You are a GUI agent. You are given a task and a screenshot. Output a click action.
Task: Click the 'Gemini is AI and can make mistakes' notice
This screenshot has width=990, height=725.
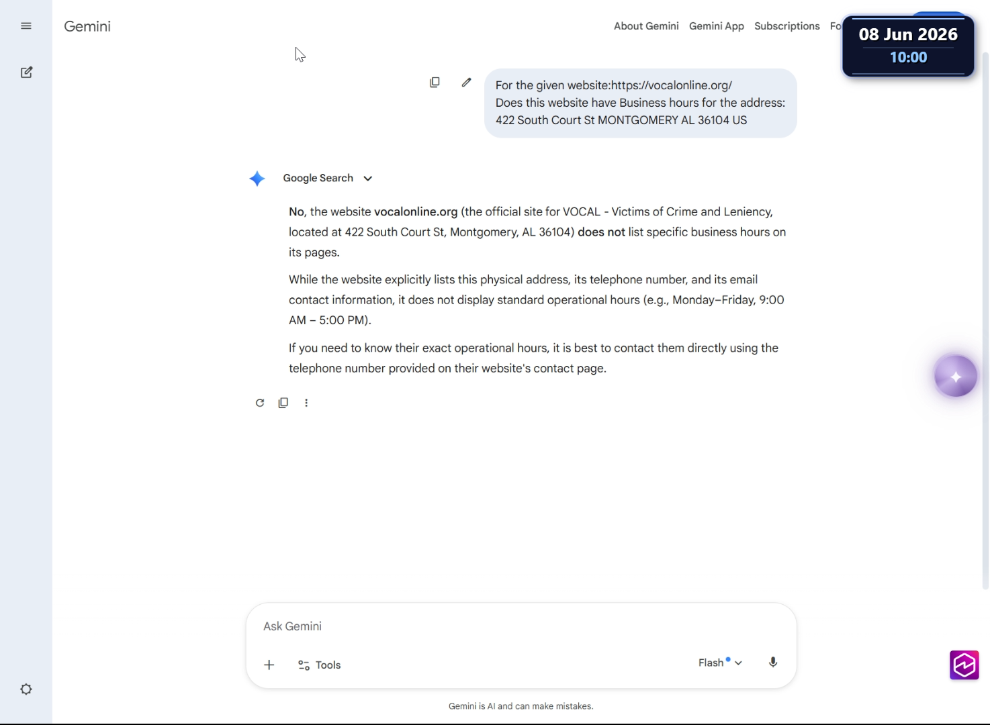pos(521,706)
